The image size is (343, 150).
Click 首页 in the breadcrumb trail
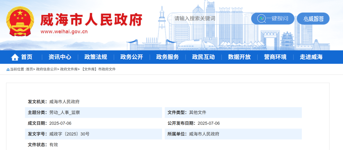pos(29,69)
